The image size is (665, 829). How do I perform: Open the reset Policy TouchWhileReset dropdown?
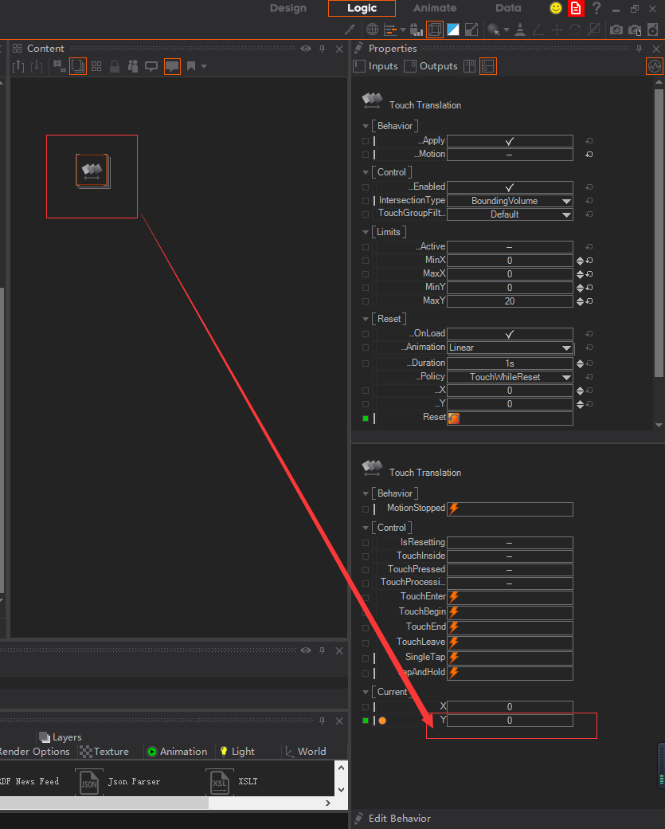pyautogui.click(x=509, y=377)
